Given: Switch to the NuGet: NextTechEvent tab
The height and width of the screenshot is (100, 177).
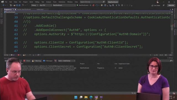Looking at the screenshot, I should coord(24,9).
